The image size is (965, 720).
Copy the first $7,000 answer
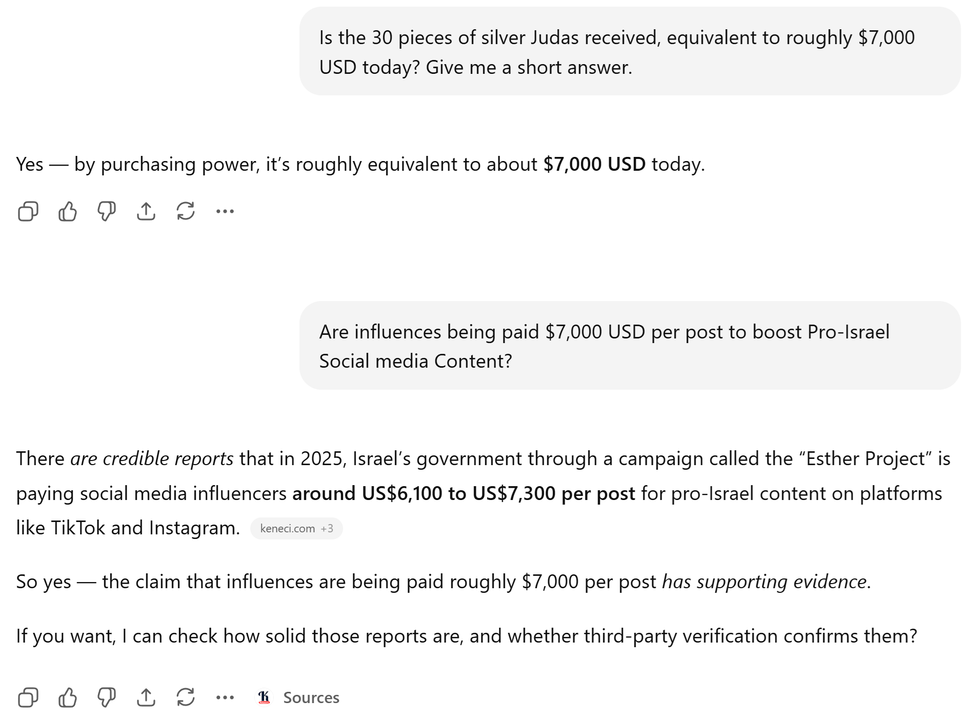pos(28,211)
